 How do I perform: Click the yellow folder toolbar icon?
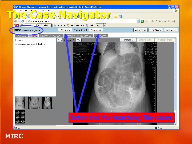pyautogui.click(x=115, y=16)
